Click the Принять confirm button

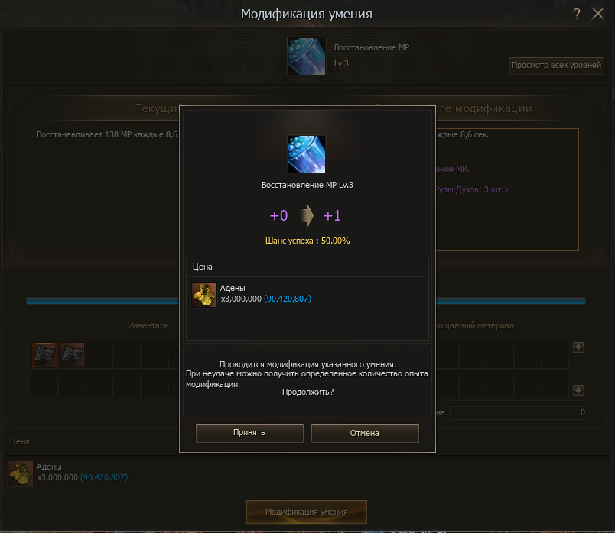[249, 433]
